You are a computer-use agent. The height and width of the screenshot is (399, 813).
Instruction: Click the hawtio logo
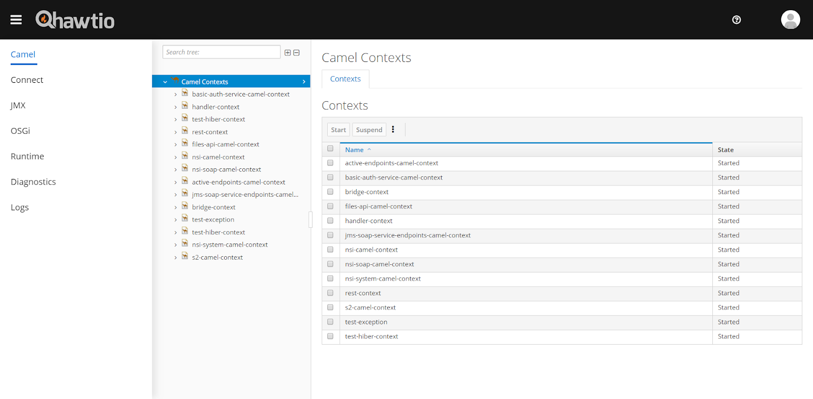point(75,20)
